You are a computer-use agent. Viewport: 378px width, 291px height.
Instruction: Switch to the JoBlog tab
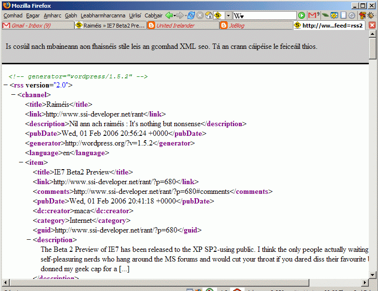pyautogui.click(x=256, y=26)
